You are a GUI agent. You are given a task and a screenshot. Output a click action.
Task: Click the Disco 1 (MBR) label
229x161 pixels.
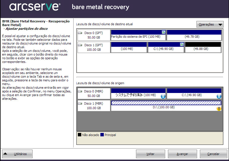click(x=94, y=103)
